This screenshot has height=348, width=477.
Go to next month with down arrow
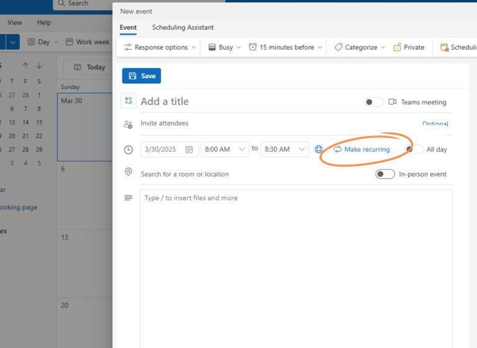tap(39, 66)
